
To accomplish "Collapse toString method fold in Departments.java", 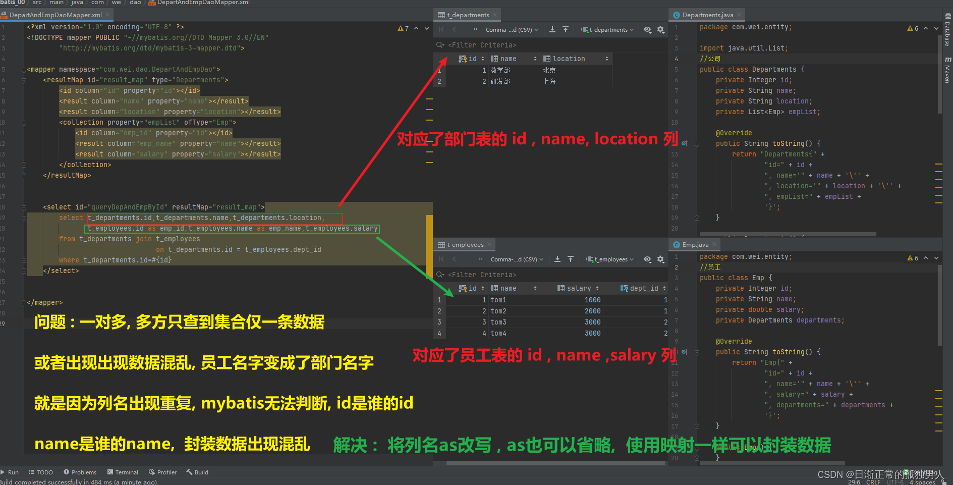I will 697,144.
